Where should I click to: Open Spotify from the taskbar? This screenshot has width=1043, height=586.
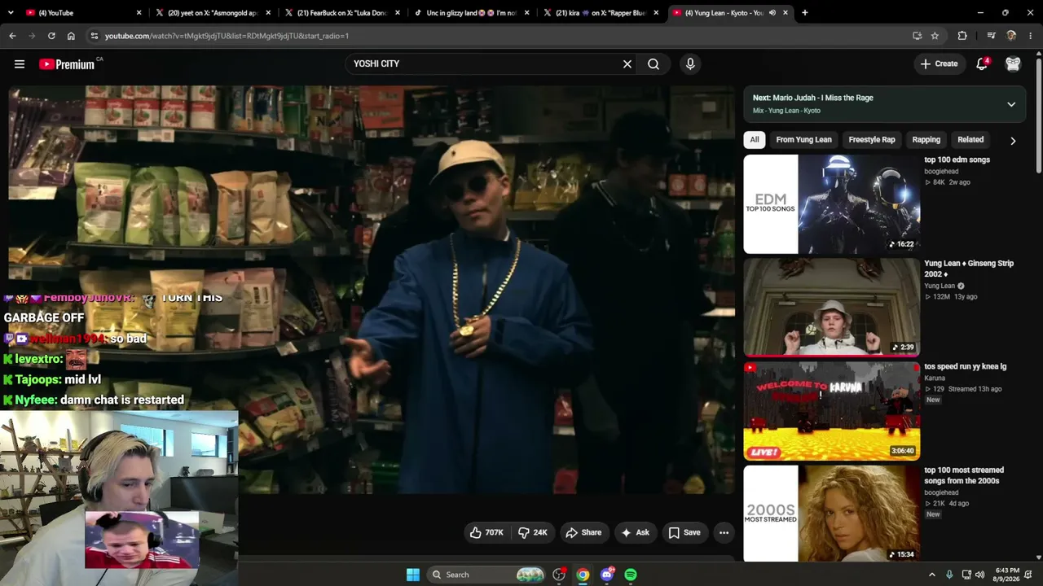631,575
